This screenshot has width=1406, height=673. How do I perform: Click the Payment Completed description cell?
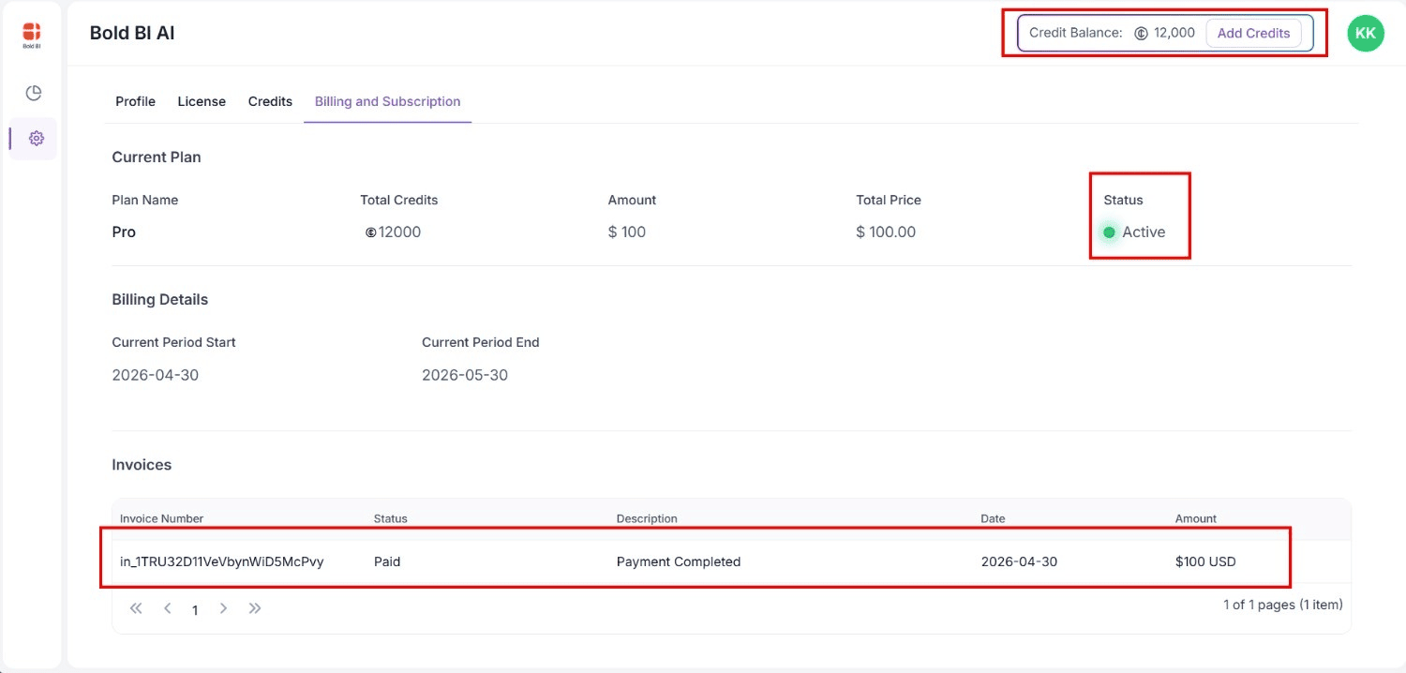coord(679,561)
